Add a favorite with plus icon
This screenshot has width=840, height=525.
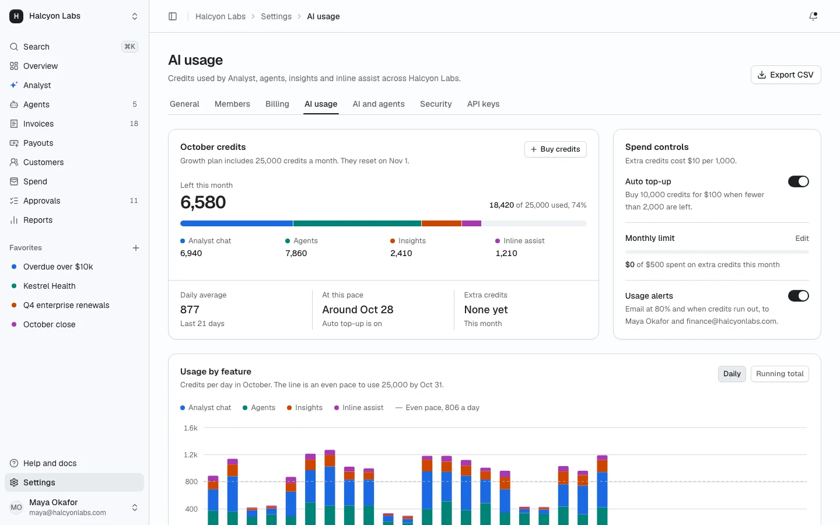point(136,248)
